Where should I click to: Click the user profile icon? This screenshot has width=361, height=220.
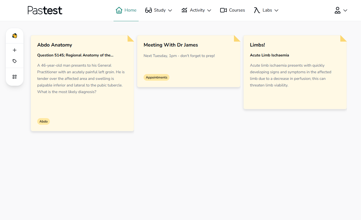point(338,10)
